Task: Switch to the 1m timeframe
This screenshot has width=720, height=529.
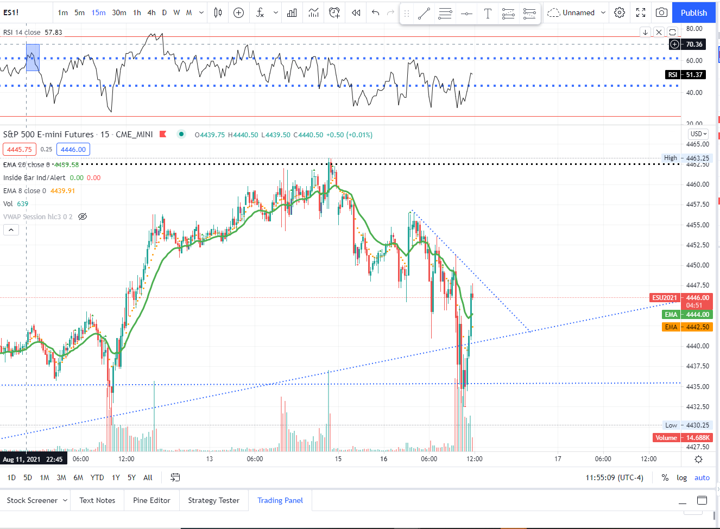Action: (63, 12)
